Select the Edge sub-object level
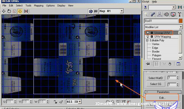The width and height of the screenshot is (184, 109). (155, 48)
